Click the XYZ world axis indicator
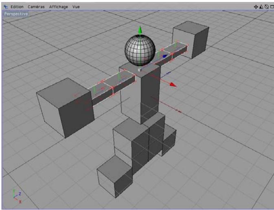The image size is (274, 210). click(x=17, y=196)
